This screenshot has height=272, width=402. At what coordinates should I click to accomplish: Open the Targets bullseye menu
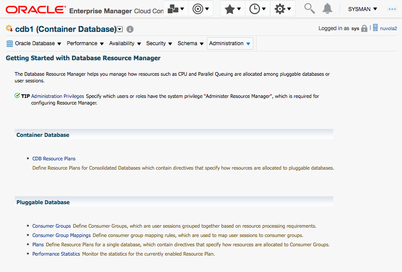[201, 9]
